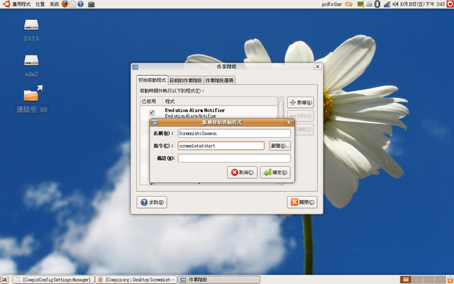Open the sda2 drive desktop icon
Screen dimensions: 454x284
[31, 65]
